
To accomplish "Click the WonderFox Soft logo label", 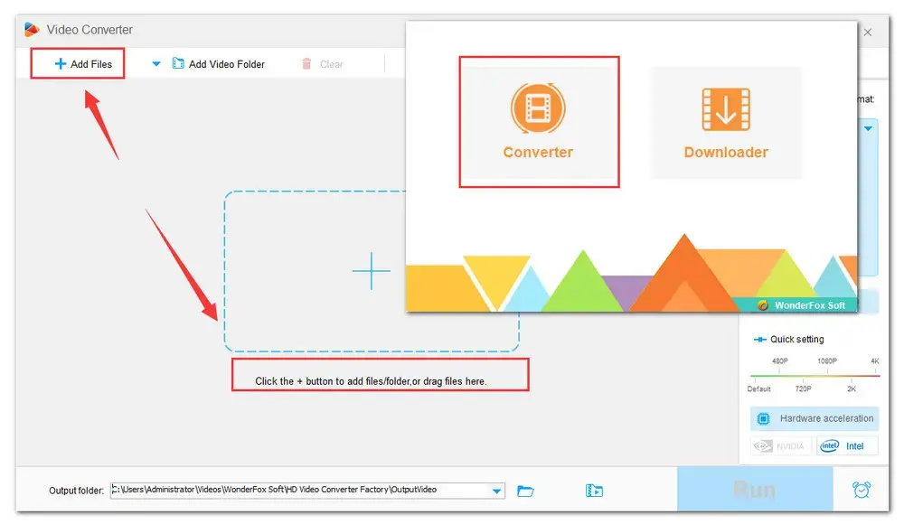I will point(801,305).
